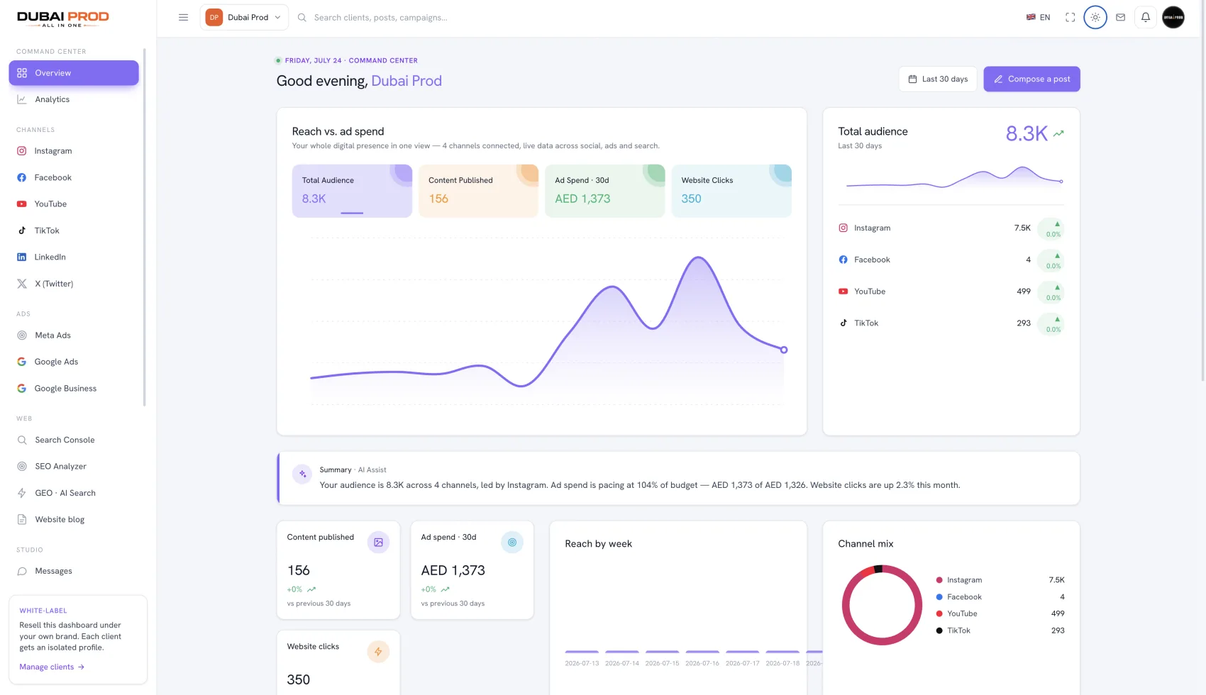Click the TikTok row in Total audience
1206x695 pixels.
tap(951, 323)
